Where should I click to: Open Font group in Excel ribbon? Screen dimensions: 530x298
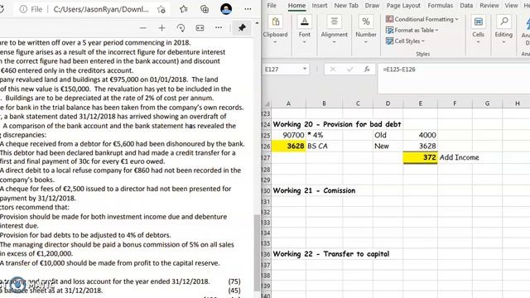pyautogui.click(x=304, y=30)
